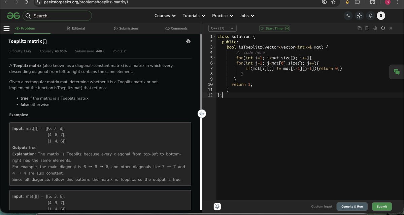Click Compile & Run button

click(x=352, y=207)
